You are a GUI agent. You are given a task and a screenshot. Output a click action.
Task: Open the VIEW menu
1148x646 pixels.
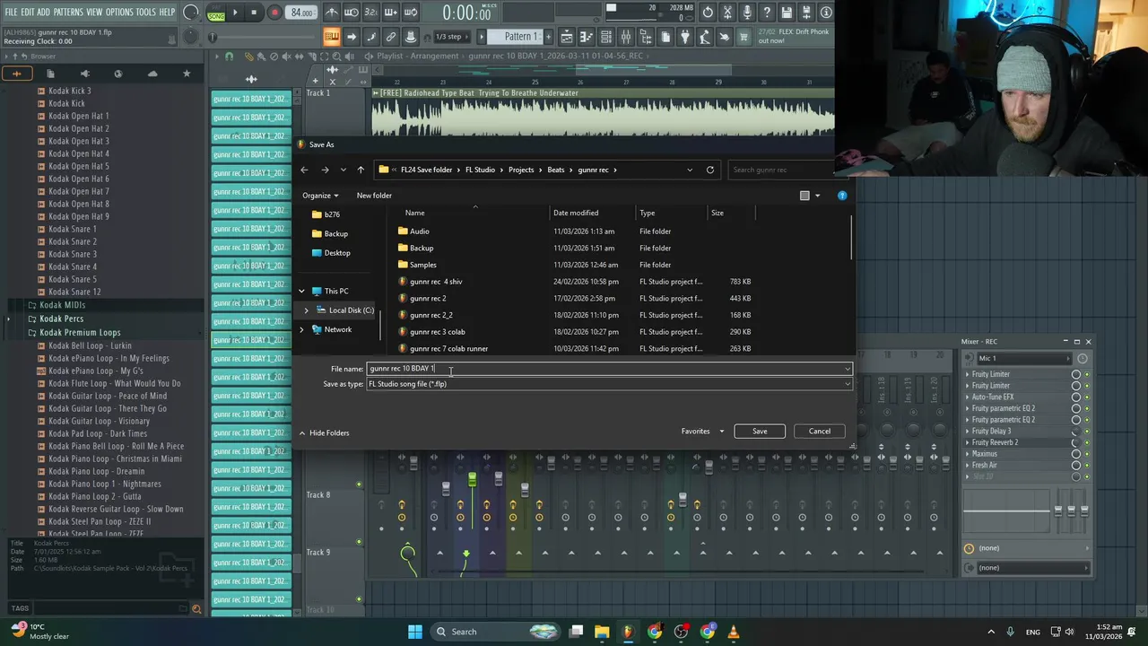point(94,13)
